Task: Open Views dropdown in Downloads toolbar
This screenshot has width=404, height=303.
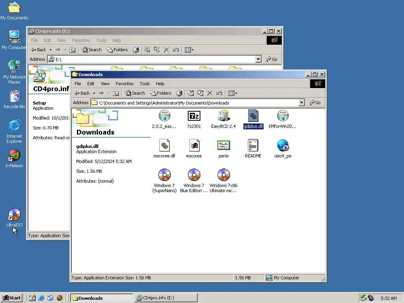Action: (x=233, y=93)
